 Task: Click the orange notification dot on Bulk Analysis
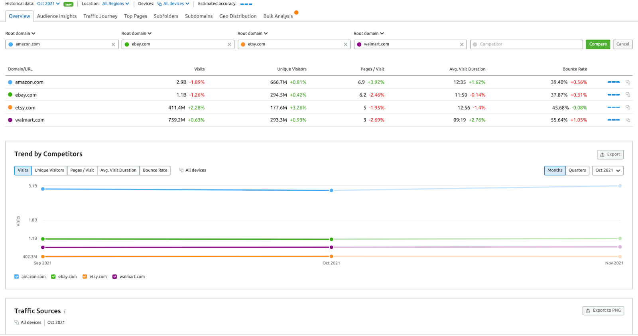click(296, 12)
